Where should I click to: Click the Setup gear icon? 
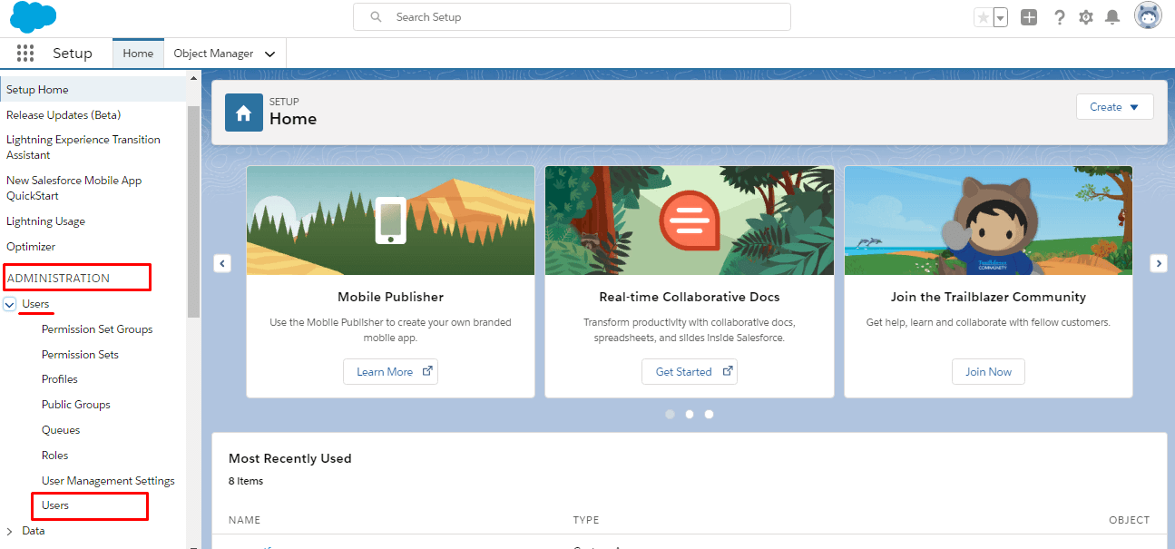1086,17
